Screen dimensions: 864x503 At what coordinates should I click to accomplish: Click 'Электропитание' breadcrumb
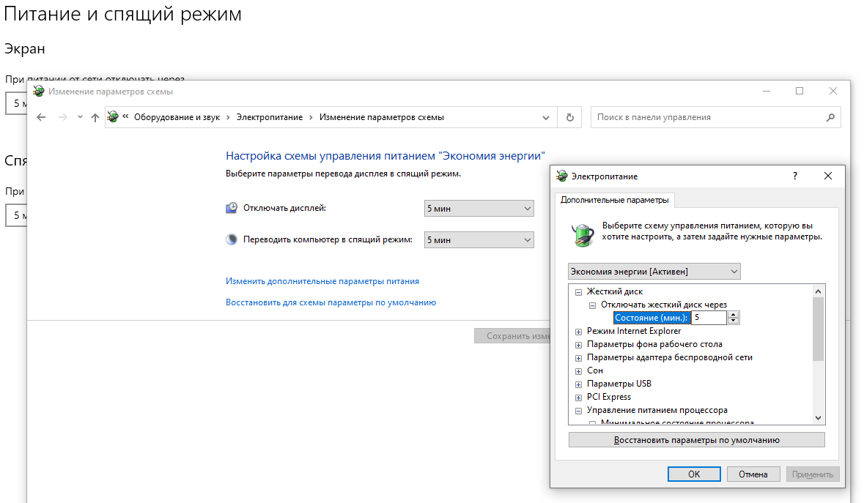point(270,117)
